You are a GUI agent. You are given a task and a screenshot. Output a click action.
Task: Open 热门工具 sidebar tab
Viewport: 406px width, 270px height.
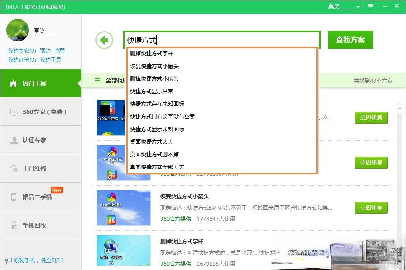pyautogui.click(x=41, y=83)
